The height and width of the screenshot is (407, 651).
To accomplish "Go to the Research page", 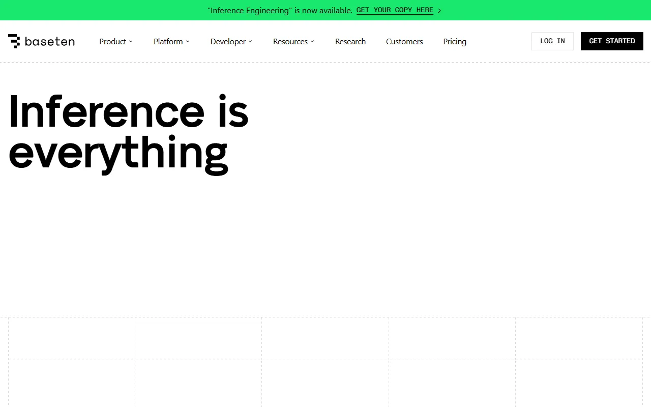I will (x=350, y=42).
